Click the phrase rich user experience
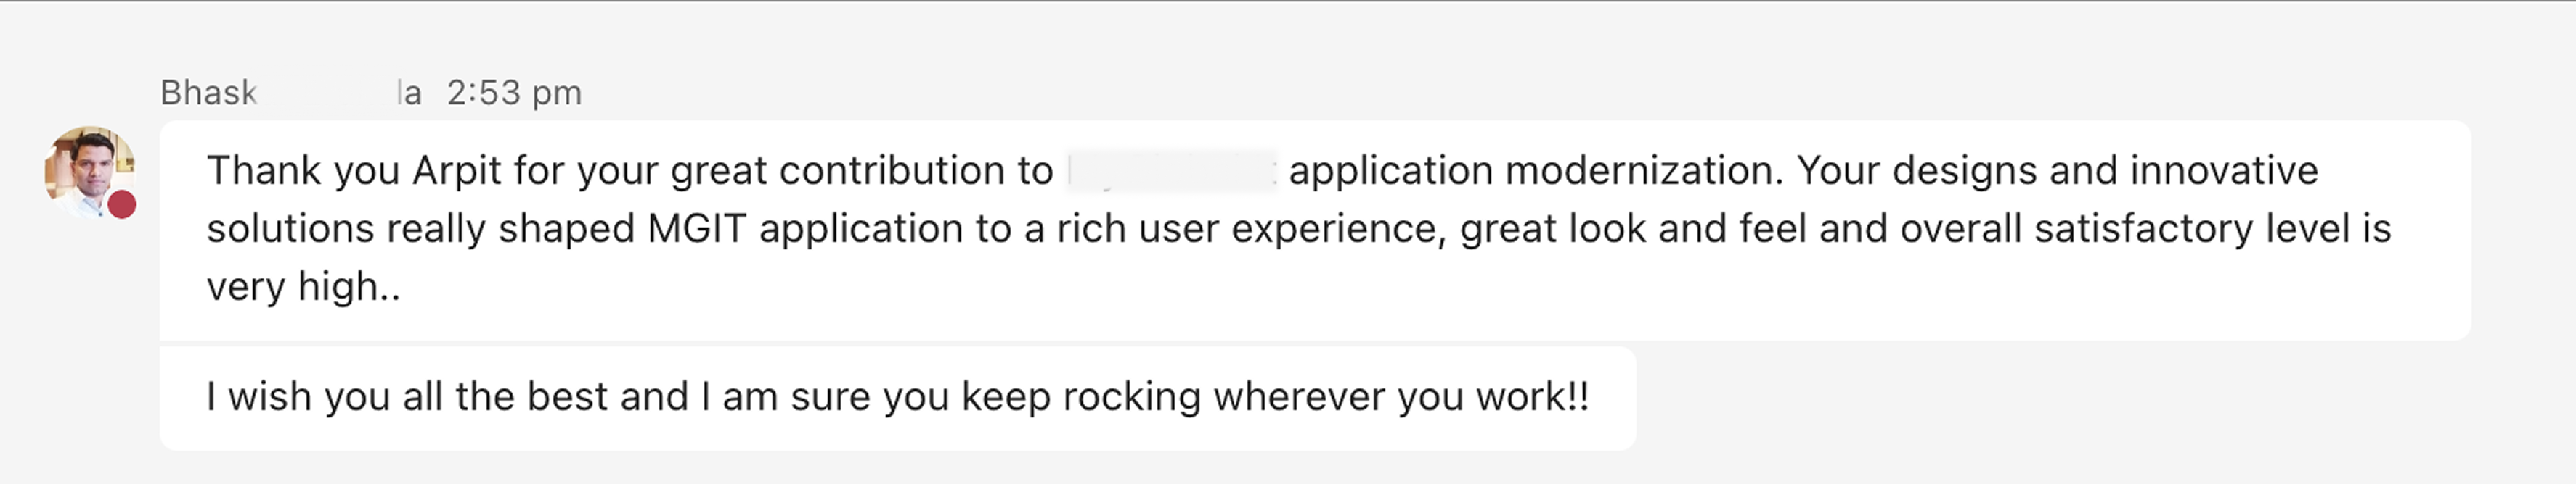 pos(1280,230)
